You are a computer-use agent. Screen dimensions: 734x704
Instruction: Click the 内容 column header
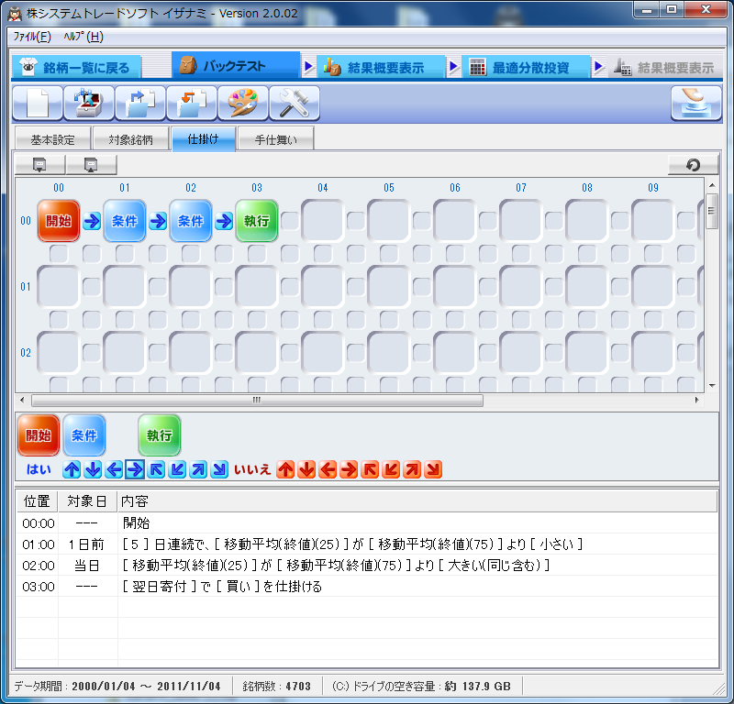pyautogui.click(x=417, y=501)
